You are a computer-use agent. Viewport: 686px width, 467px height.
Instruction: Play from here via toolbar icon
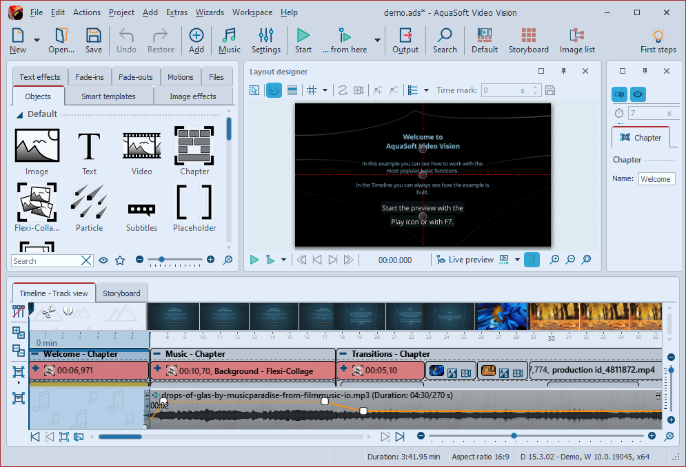coord(345,40)
